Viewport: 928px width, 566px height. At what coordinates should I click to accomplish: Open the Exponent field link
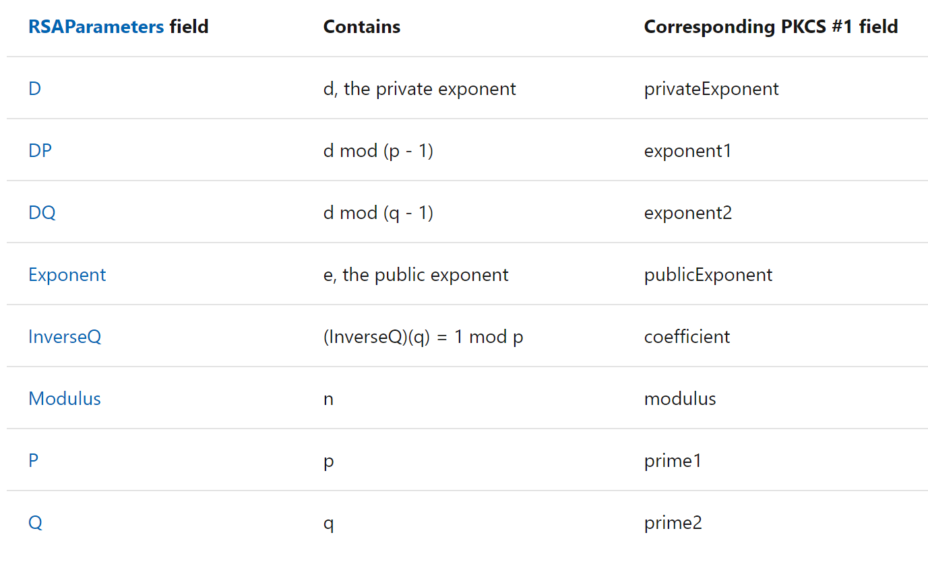click(x=67, y=275)
